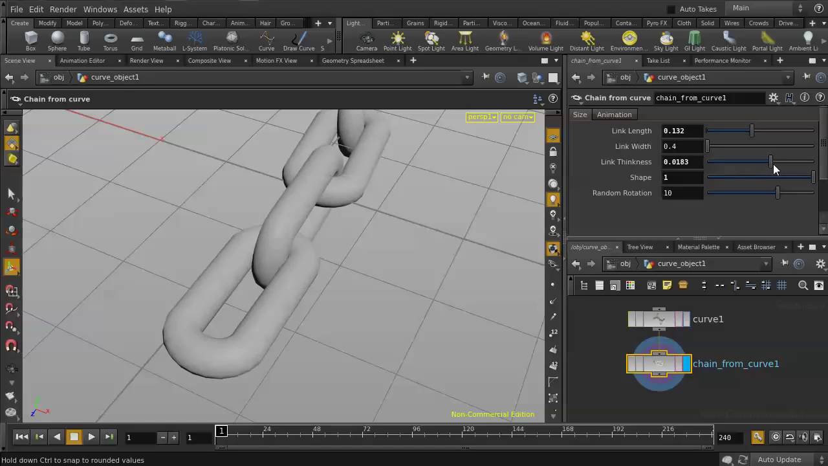The width and height of the screenshot is (828, 466).
Task: Click the Link Width value field
Action: tap(682, 146)
